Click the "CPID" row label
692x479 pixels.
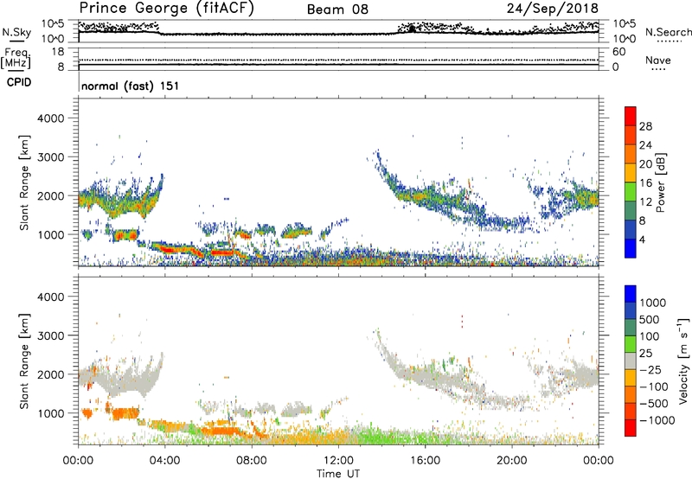[x=19, y=82]
